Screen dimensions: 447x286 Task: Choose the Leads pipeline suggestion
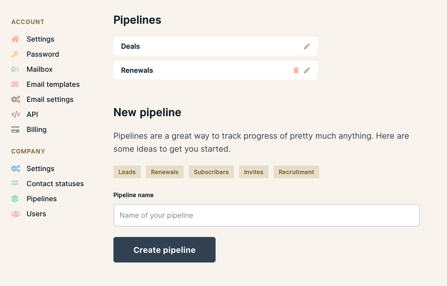click(x=127, y=172)
